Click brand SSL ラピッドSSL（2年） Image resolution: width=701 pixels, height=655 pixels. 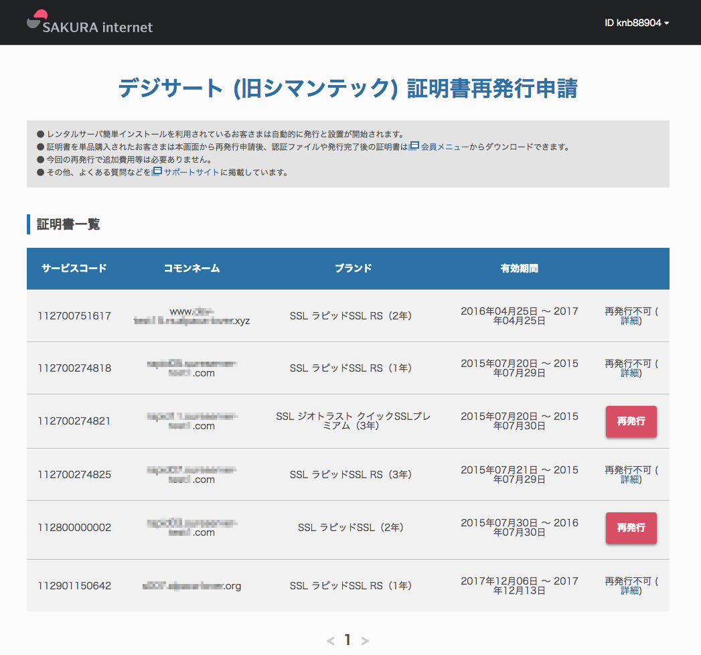[351, 527]
